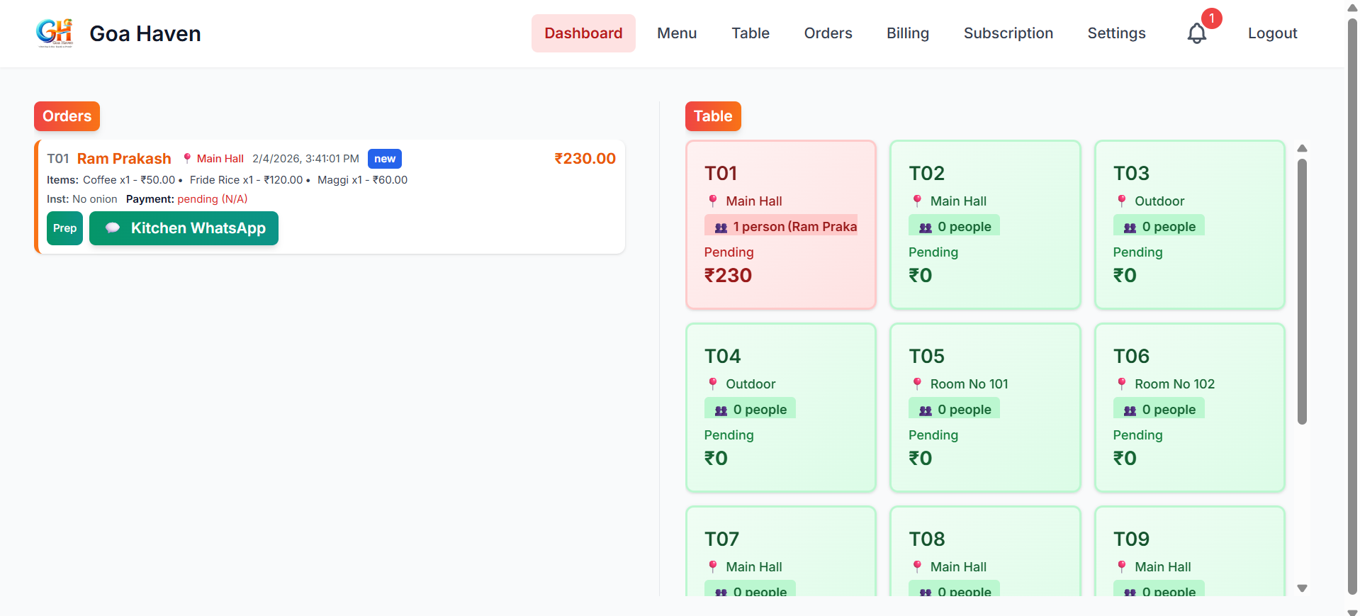This screenshot has height=616, width=1360.
Task: Click the 'Fride Rice x1 - ₹120.00' item
Action: click(x=246, y=180)
